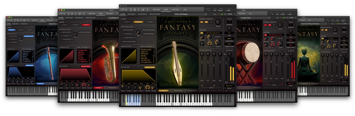Open MIDI Tools tab in Strings window
The height and width of the screenshot is (116, 355).
[x=131, y=14]
